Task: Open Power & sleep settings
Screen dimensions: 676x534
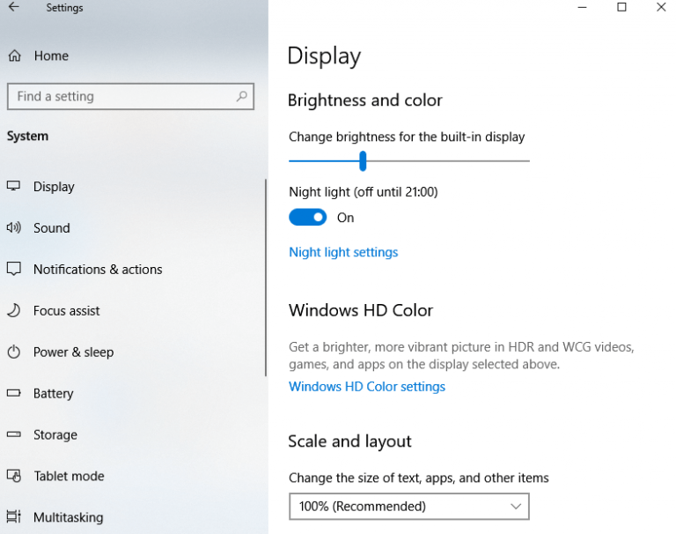Action: (73, 352)
